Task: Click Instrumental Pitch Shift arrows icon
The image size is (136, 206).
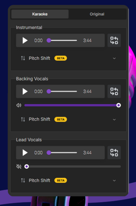Action: point(23,58)
